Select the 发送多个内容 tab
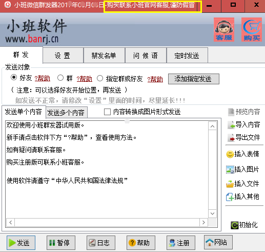Screen dimensions: 265x252 pyautogui.click(x=66, y=113)
